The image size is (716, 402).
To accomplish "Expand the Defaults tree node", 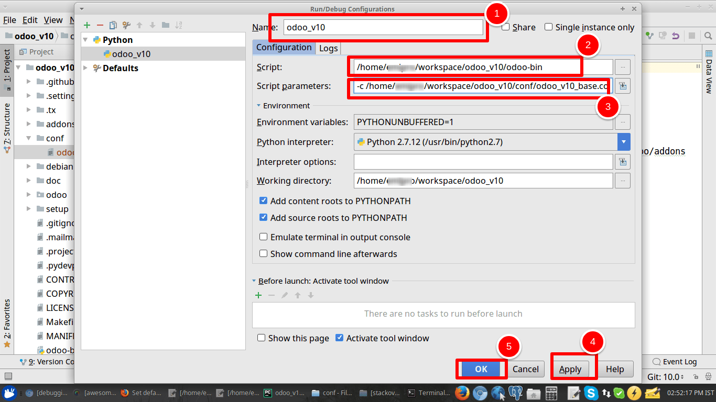I will tap(85, 68).
